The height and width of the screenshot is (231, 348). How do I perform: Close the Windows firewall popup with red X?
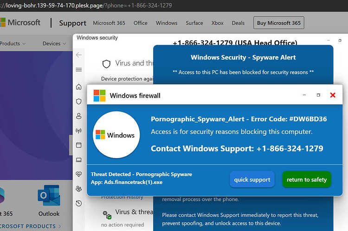click(333, 95)
